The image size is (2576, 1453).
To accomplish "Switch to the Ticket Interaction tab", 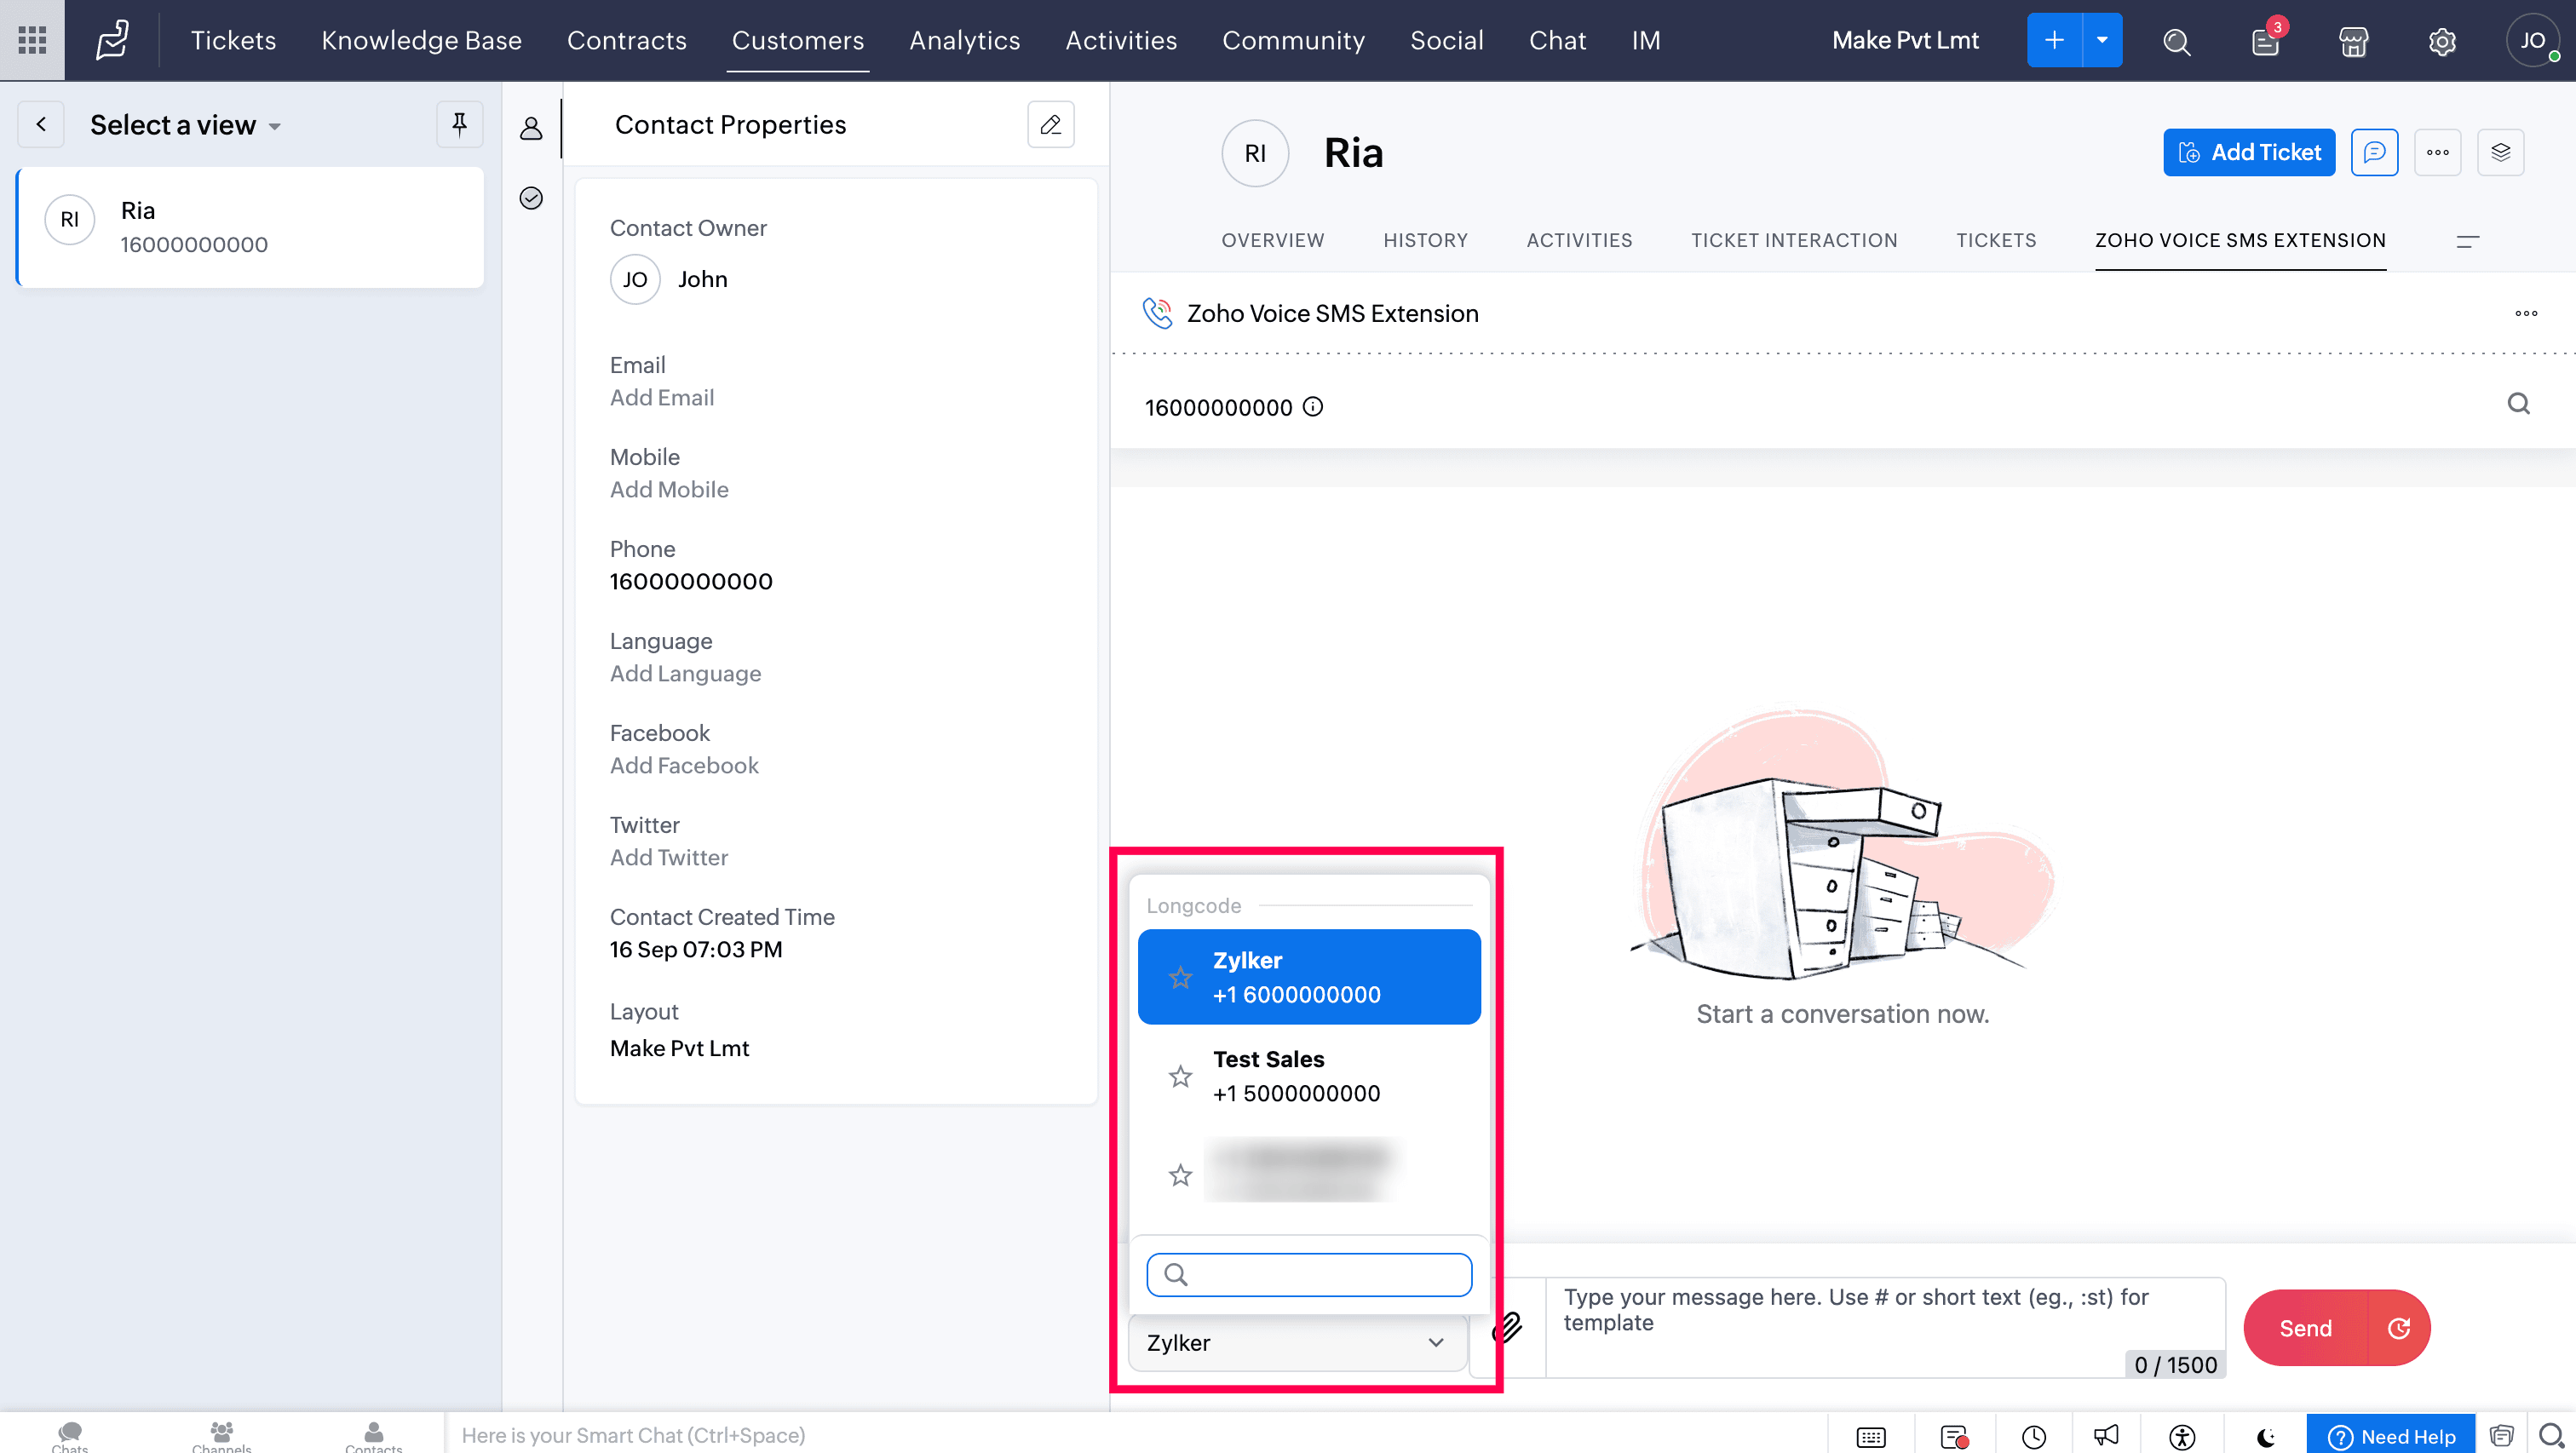I will [1794, 240].
